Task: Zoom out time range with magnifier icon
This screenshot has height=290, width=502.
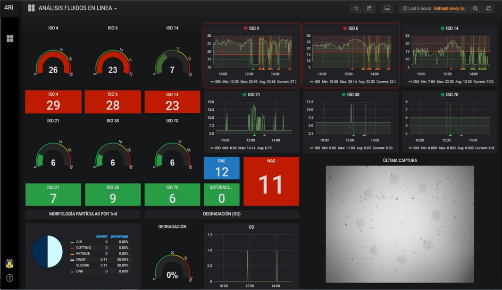Action: click(475, 8)
